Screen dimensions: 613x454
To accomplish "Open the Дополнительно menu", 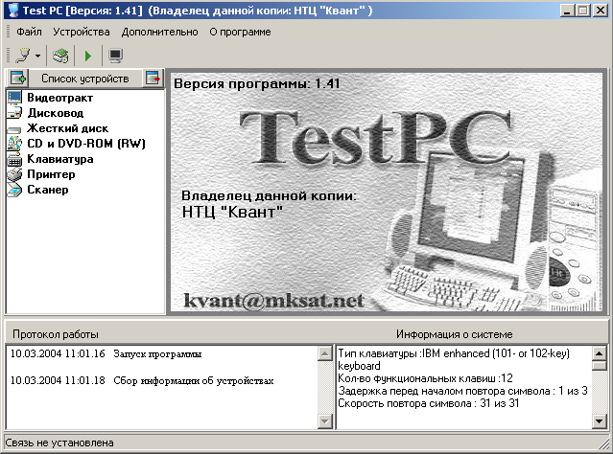I will [159, 32].
